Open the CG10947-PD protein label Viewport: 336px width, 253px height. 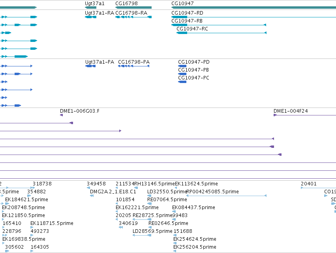point(194,62)
